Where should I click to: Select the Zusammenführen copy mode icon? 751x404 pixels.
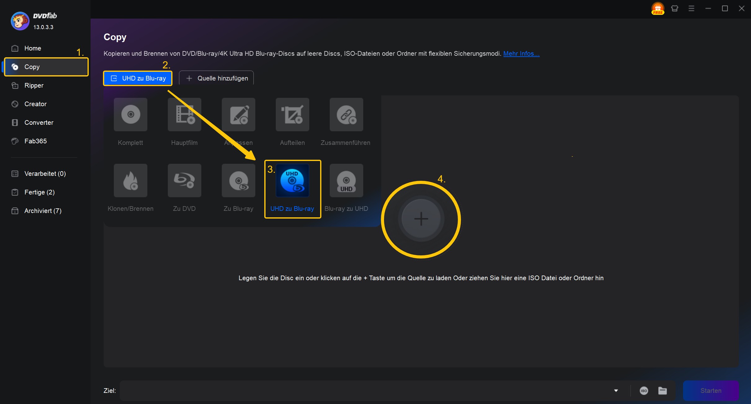point(346,115)
